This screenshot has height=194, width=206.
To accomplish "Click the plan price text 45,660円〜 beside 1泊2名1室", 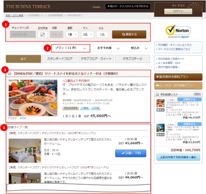I will pos(101,116).
